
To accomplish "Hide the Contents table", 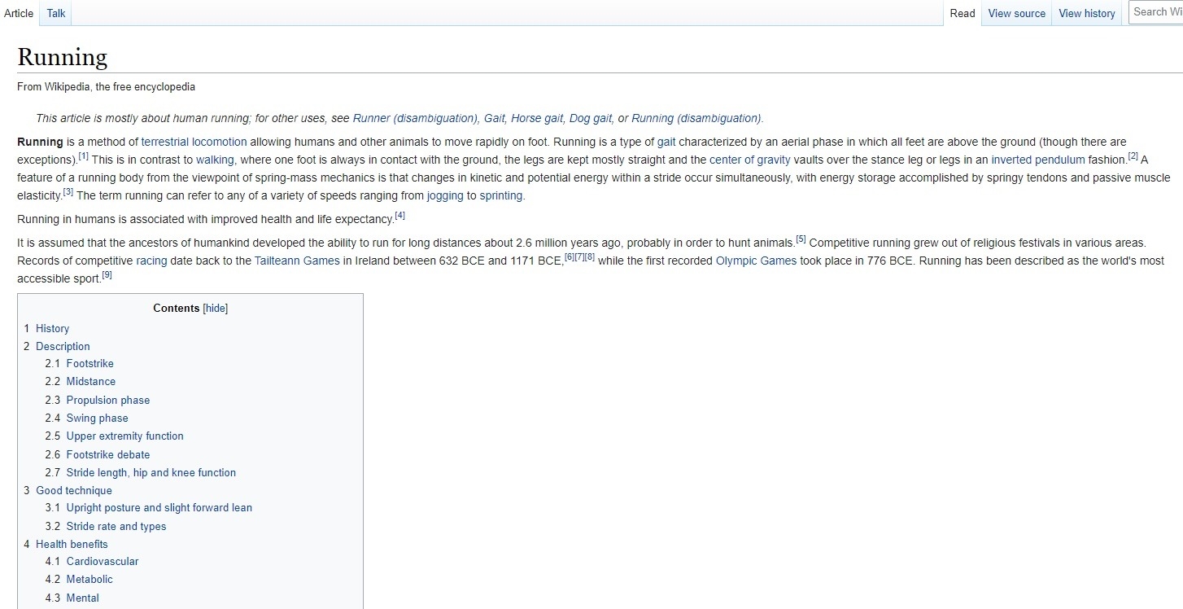I will tap(215, 309).
